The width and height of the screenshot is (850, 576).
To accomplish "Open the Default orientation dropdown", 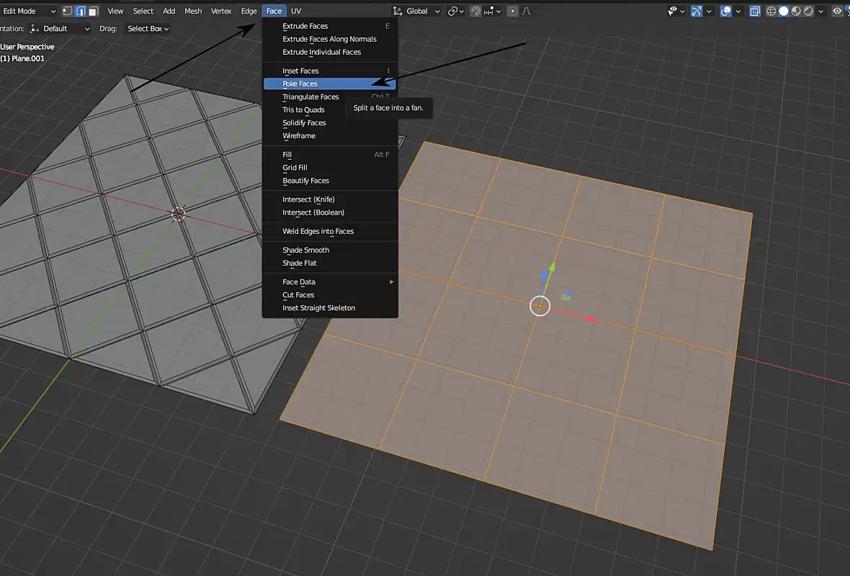I will click(59, 29).
